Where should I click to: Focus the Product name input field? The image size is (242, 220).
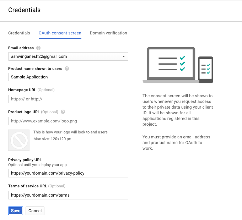tap(68, 77)
